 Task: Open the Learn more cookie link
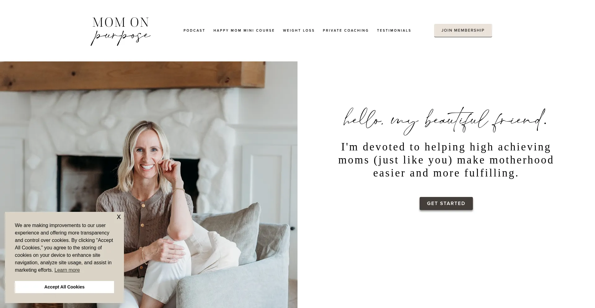(x=67, y=270)
